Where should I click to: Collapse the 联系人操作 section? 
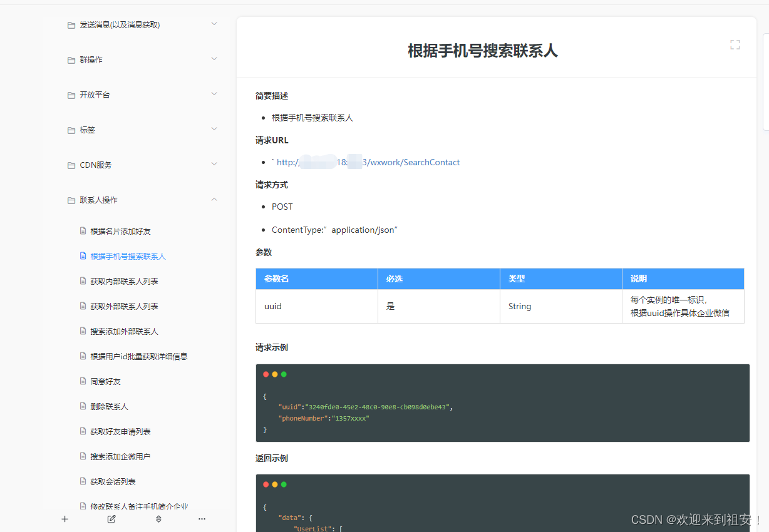[214, 199]
